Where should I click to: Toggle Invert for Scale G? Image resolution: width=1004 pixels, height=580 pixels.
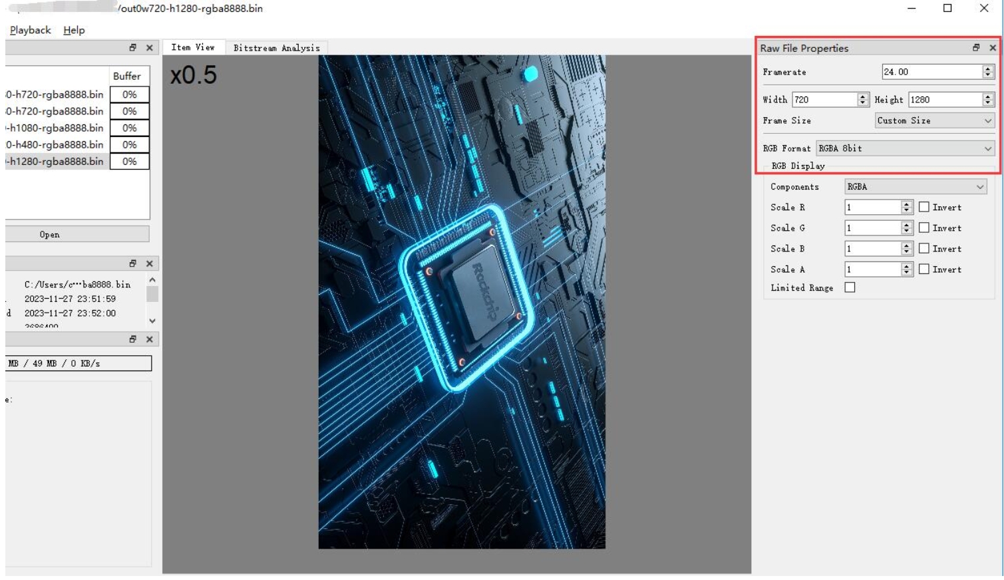(x=923, y=227)
